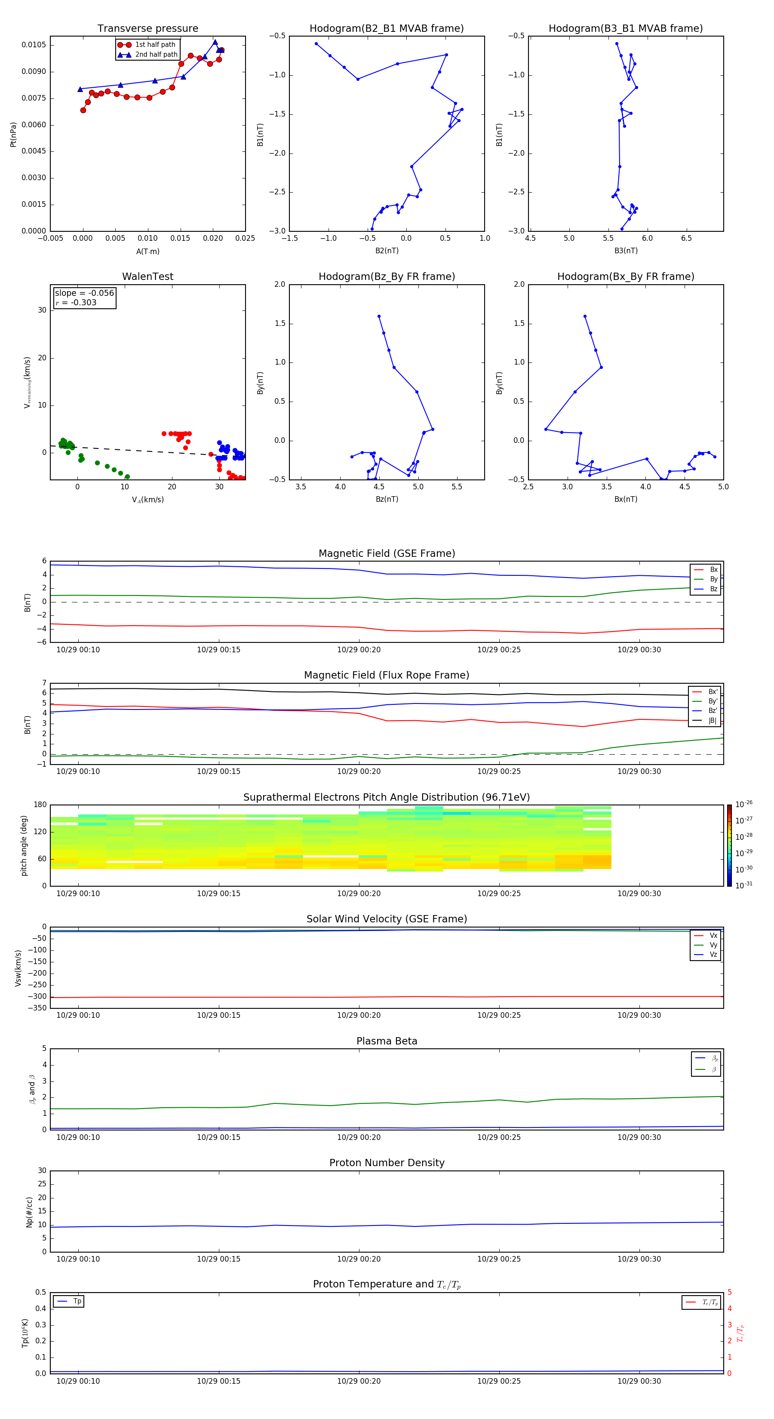Click the 'Hodogram(B3_B1 MVAB frame)' title
Image resolution: width=774 pixels, height=1419 pixels.
[x=626, y=29]
